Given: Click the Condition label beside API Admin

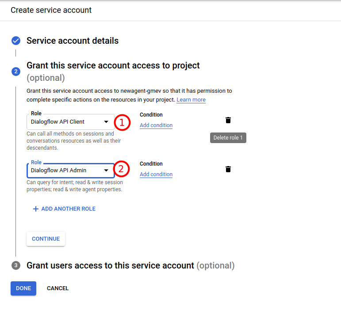Looking at the screenshot, I should click(151, 164).
